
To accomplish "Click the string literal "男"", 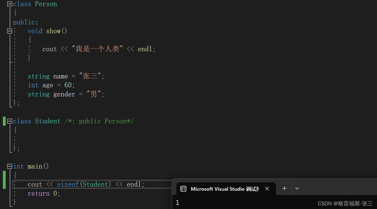I will pos(94,94).
